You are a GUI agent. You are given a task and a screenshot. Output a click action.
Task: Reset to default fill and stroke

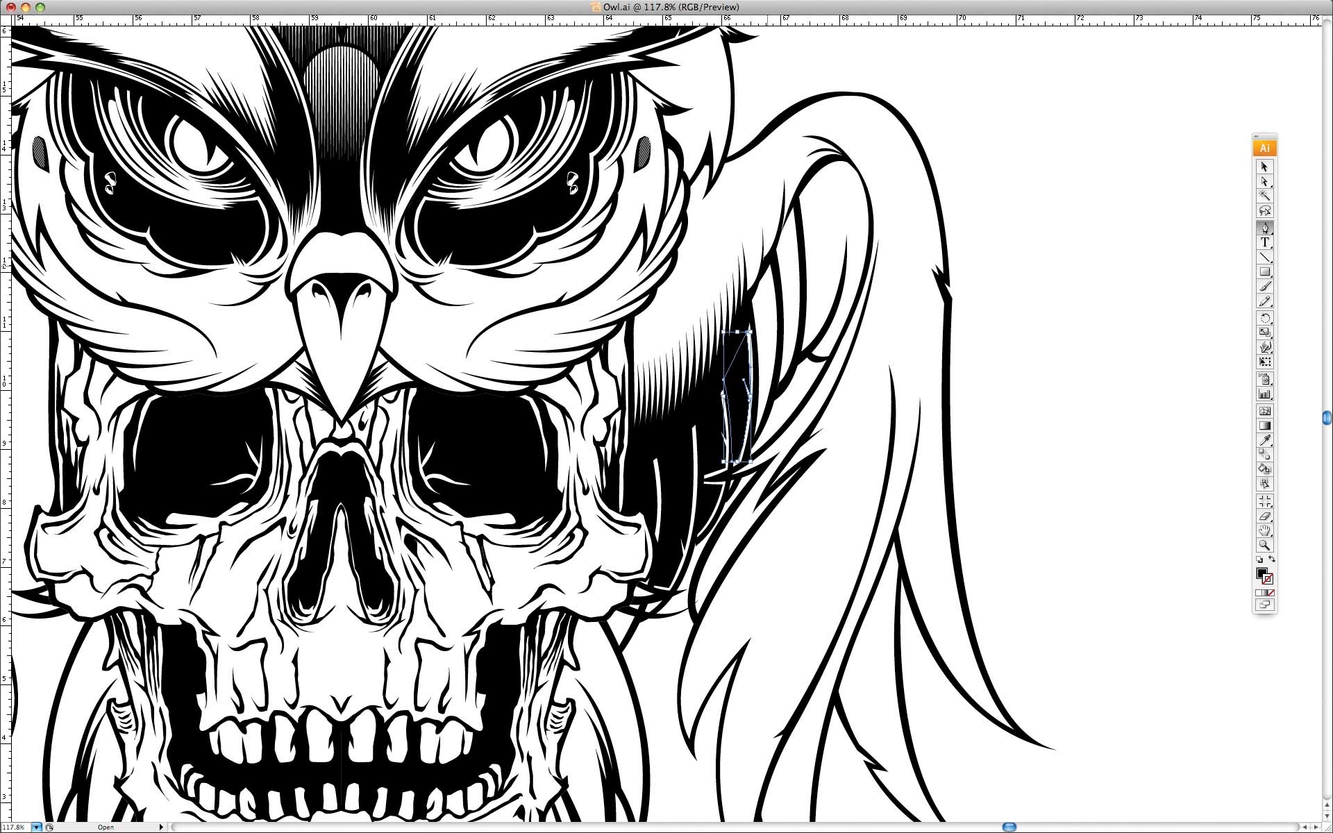[x=1259, y=559]
